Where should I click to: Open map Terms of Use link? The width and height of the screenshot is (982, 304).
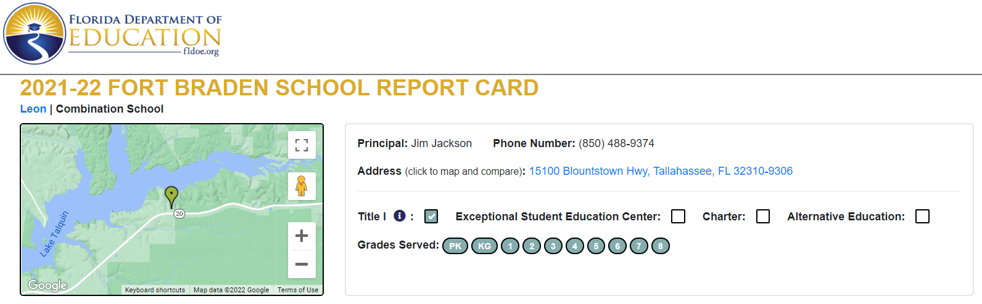pos(298,290)
